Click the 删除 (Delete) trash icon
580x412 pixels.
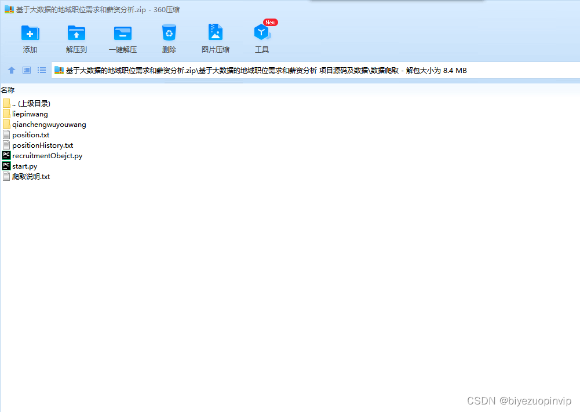pyautogui.click(x=169, y=36)
